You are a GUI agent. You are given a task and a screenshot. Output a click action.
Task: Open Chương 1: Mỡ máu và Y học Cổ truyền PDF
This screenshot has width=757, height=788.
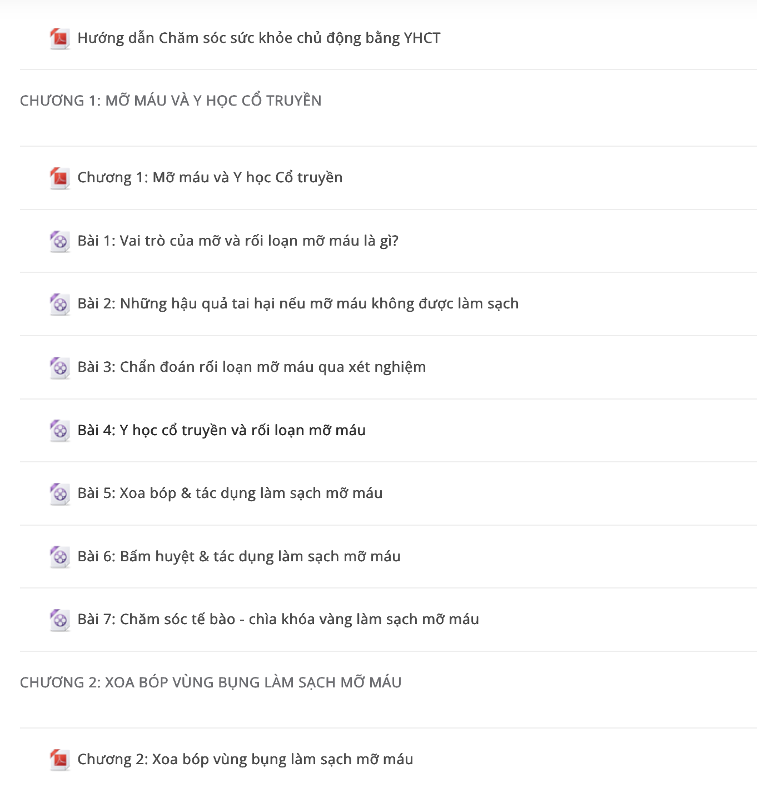tap(210, 178)
